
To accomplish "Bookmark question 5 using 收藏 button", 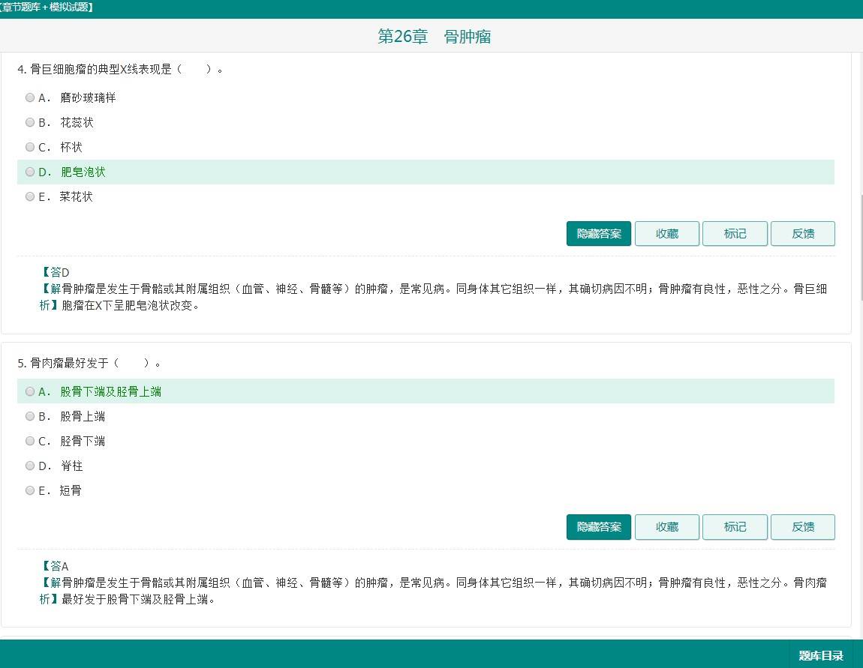I will [x=666, y=527].
